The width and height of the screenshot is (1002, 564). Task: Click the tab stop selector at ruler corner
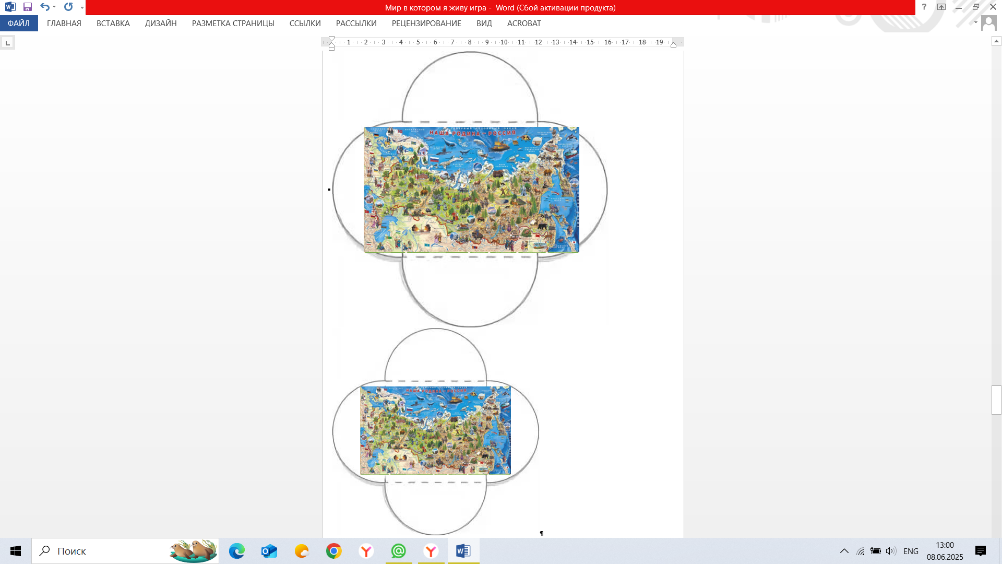point(7,43)
